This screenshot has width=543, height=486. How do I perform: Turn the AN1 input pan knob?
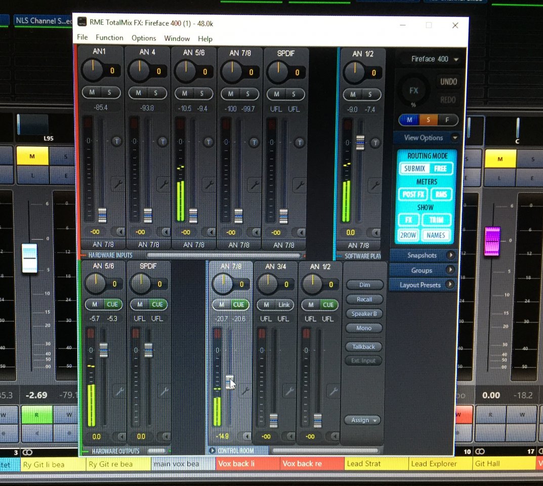pyautogui.click(x=93, y=70)
